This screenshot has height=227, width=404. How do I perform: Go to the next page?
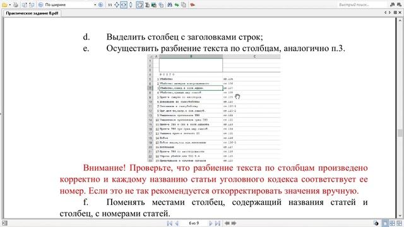(x=210, y=223)
